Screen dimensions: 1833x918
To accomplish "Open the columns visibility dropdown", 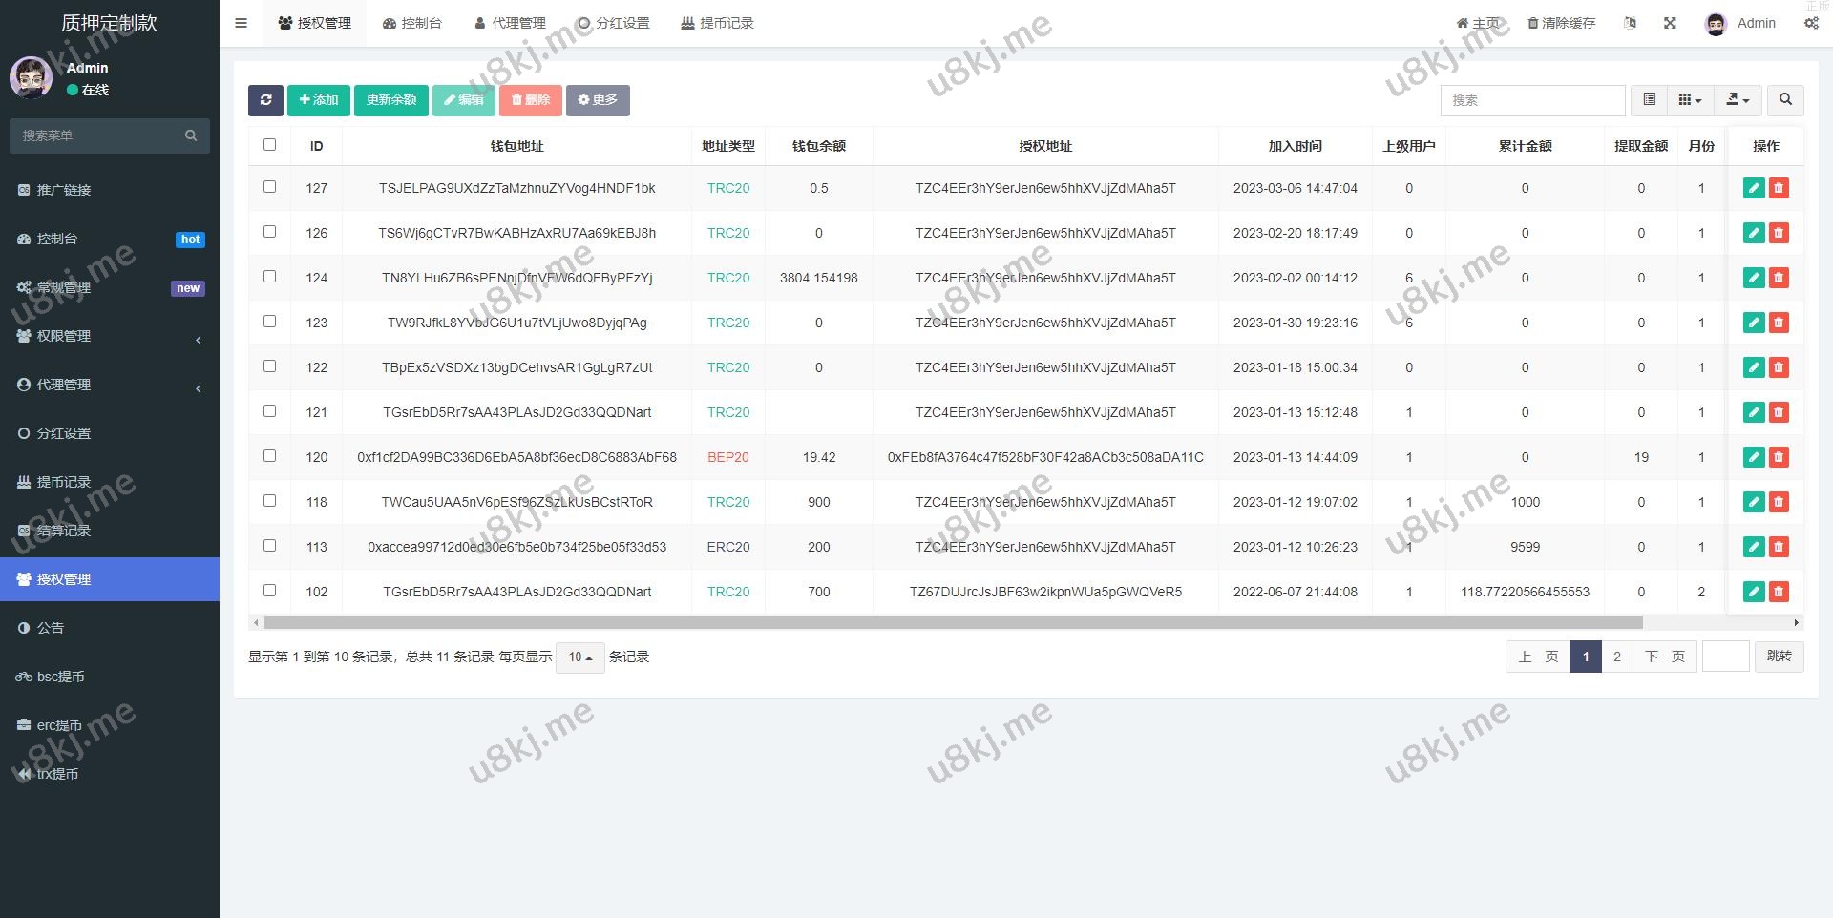I will pyautogui.click(x=1690, y=100).
